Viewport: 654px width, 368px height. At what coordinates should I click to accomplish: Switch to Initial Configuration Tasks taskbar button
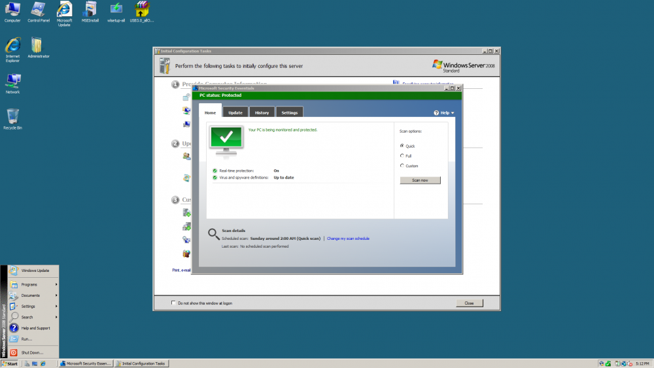pyautogui.click(x=142, y=363)
